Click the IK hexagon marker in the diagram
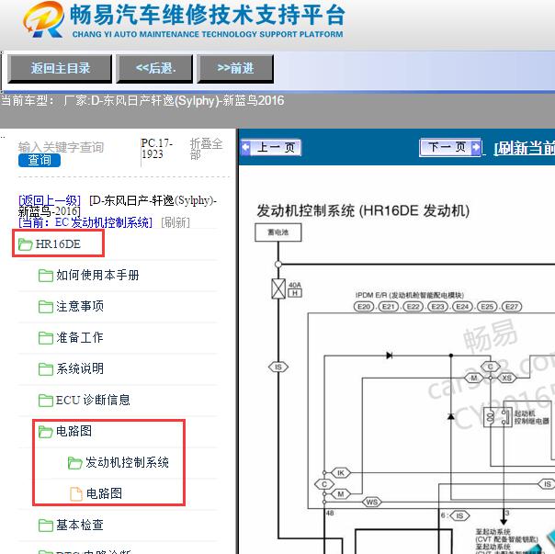The height and width of the screenshot is (554, 555). tap(341, 473)
